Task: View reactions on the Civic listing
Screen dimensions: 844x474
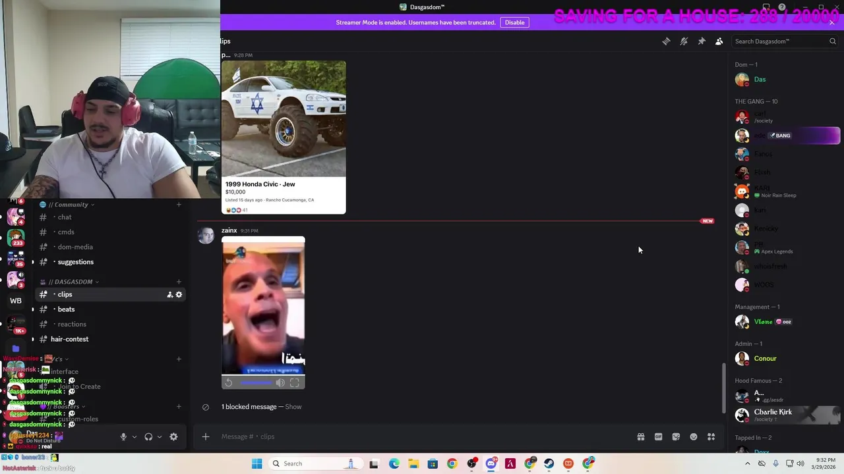Action: [x=236, y=210]
